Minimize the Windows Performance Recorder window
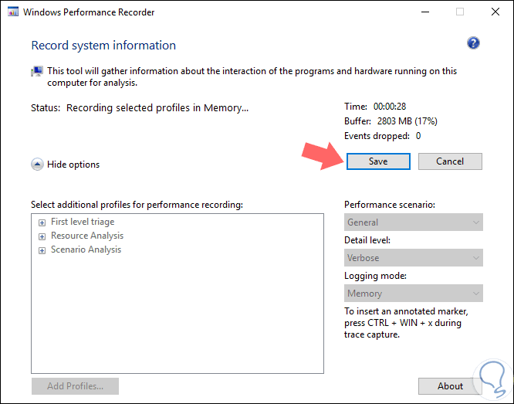This screenshot has width=514, height=404. click(x=424, y=12)
